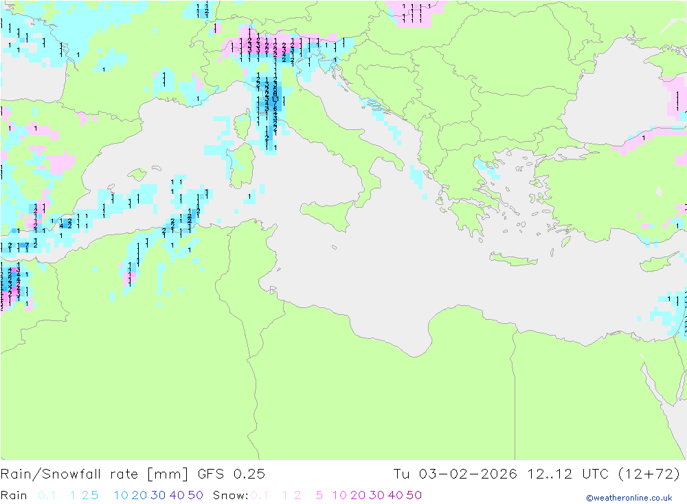Click the island of Corsica on the map
This screenshot has height=504, width=687.
[243, 127]
